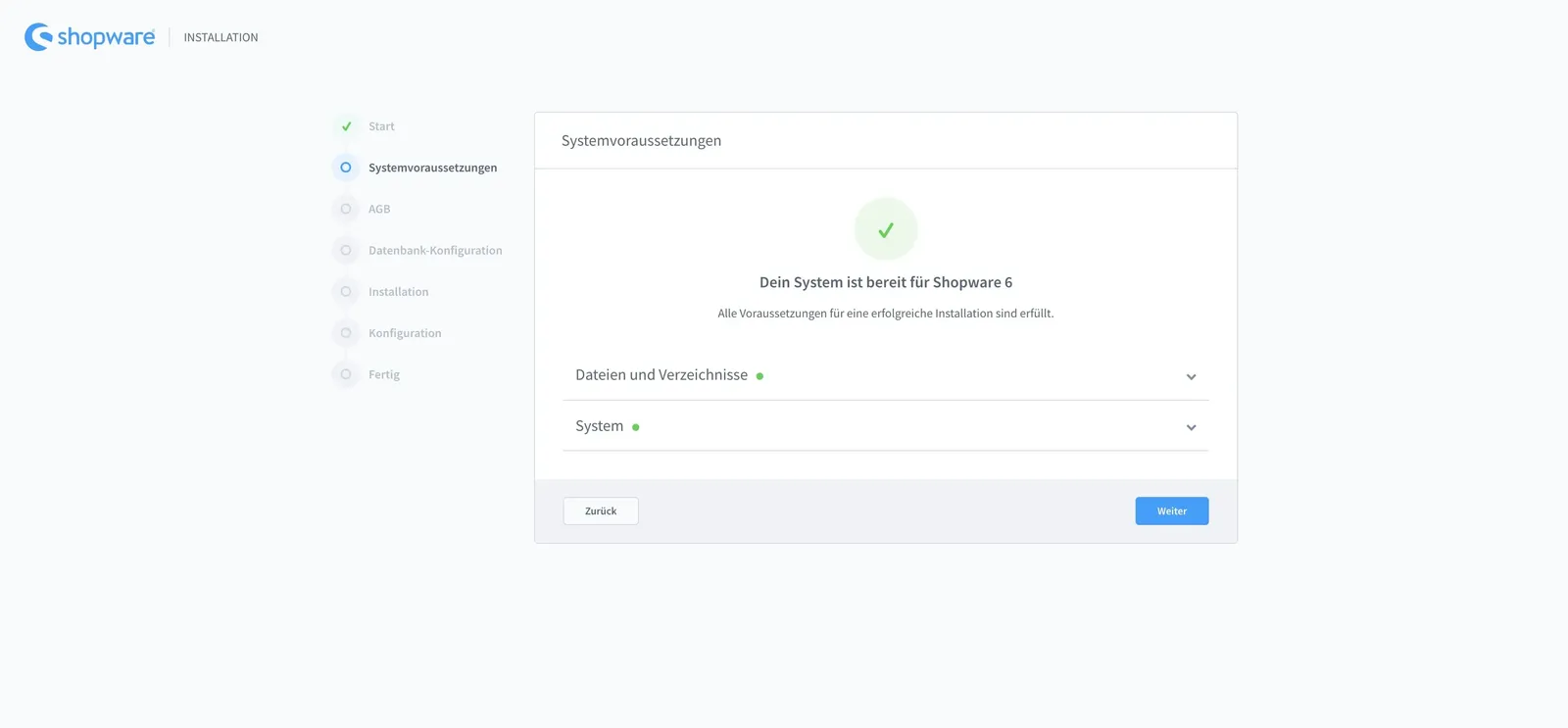Open the Dateien und Verzeichnisse section label
Screen dimensions: 1568x728
tap(661, 375)
